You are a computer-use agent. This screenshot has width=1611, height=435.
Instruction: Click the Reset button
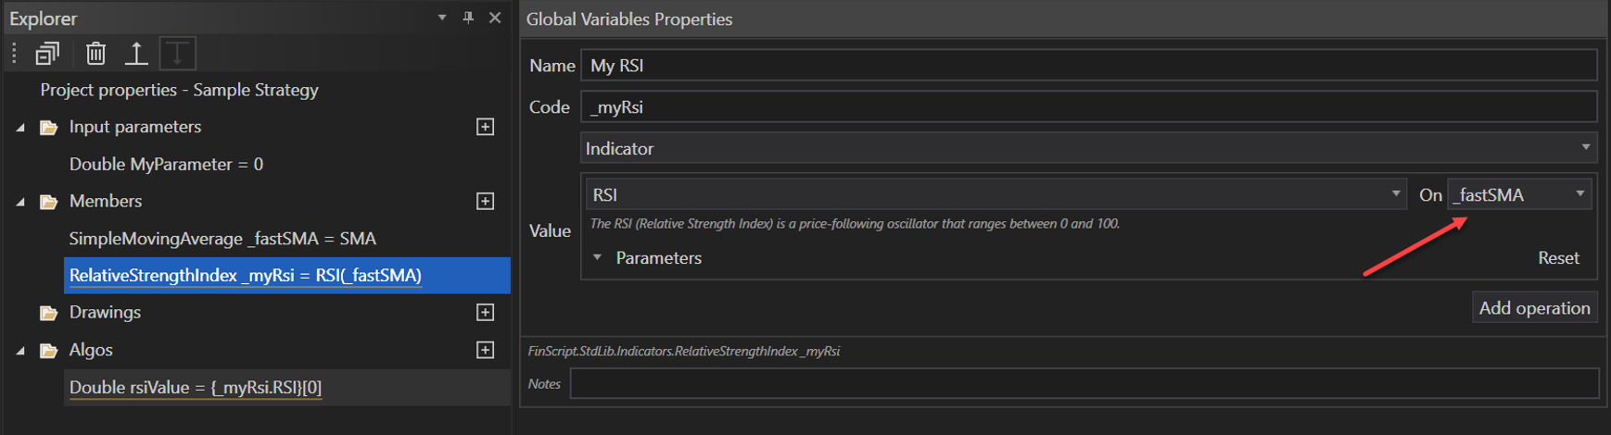[x=1558, y=258]
